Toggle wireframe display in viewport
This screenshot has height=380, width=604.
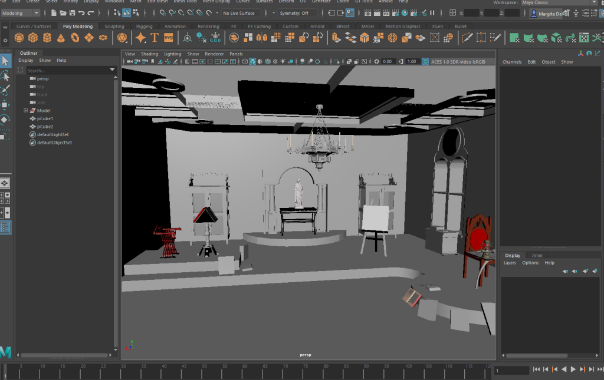pos(245,61)
